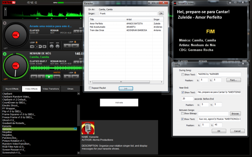Screen dimensions: 252x157
Task: Enable During Song Show Text checkbox
Action: pos(183,74)
